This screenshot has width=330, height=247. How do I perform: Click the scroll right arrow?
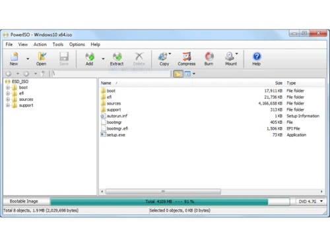click(x=321, y=192)
